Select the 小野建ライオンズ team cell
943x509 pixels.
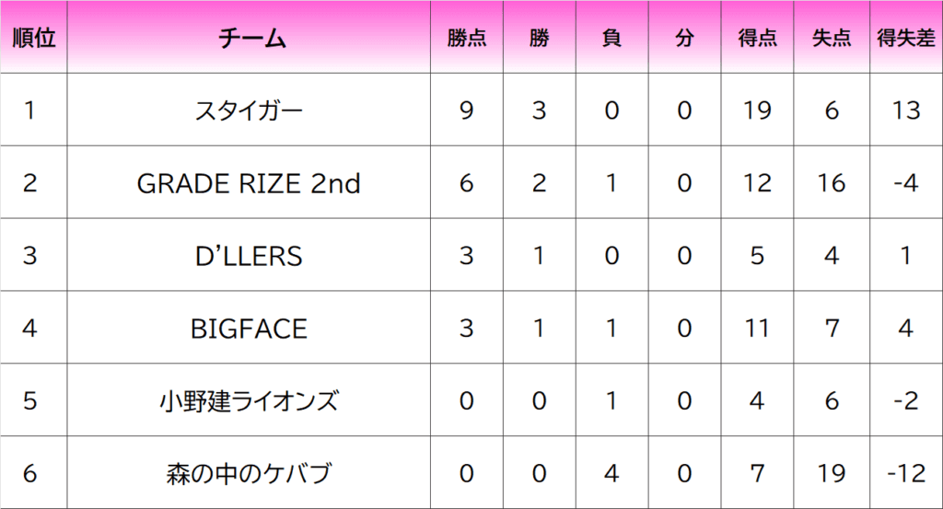[x=249, y=400]
